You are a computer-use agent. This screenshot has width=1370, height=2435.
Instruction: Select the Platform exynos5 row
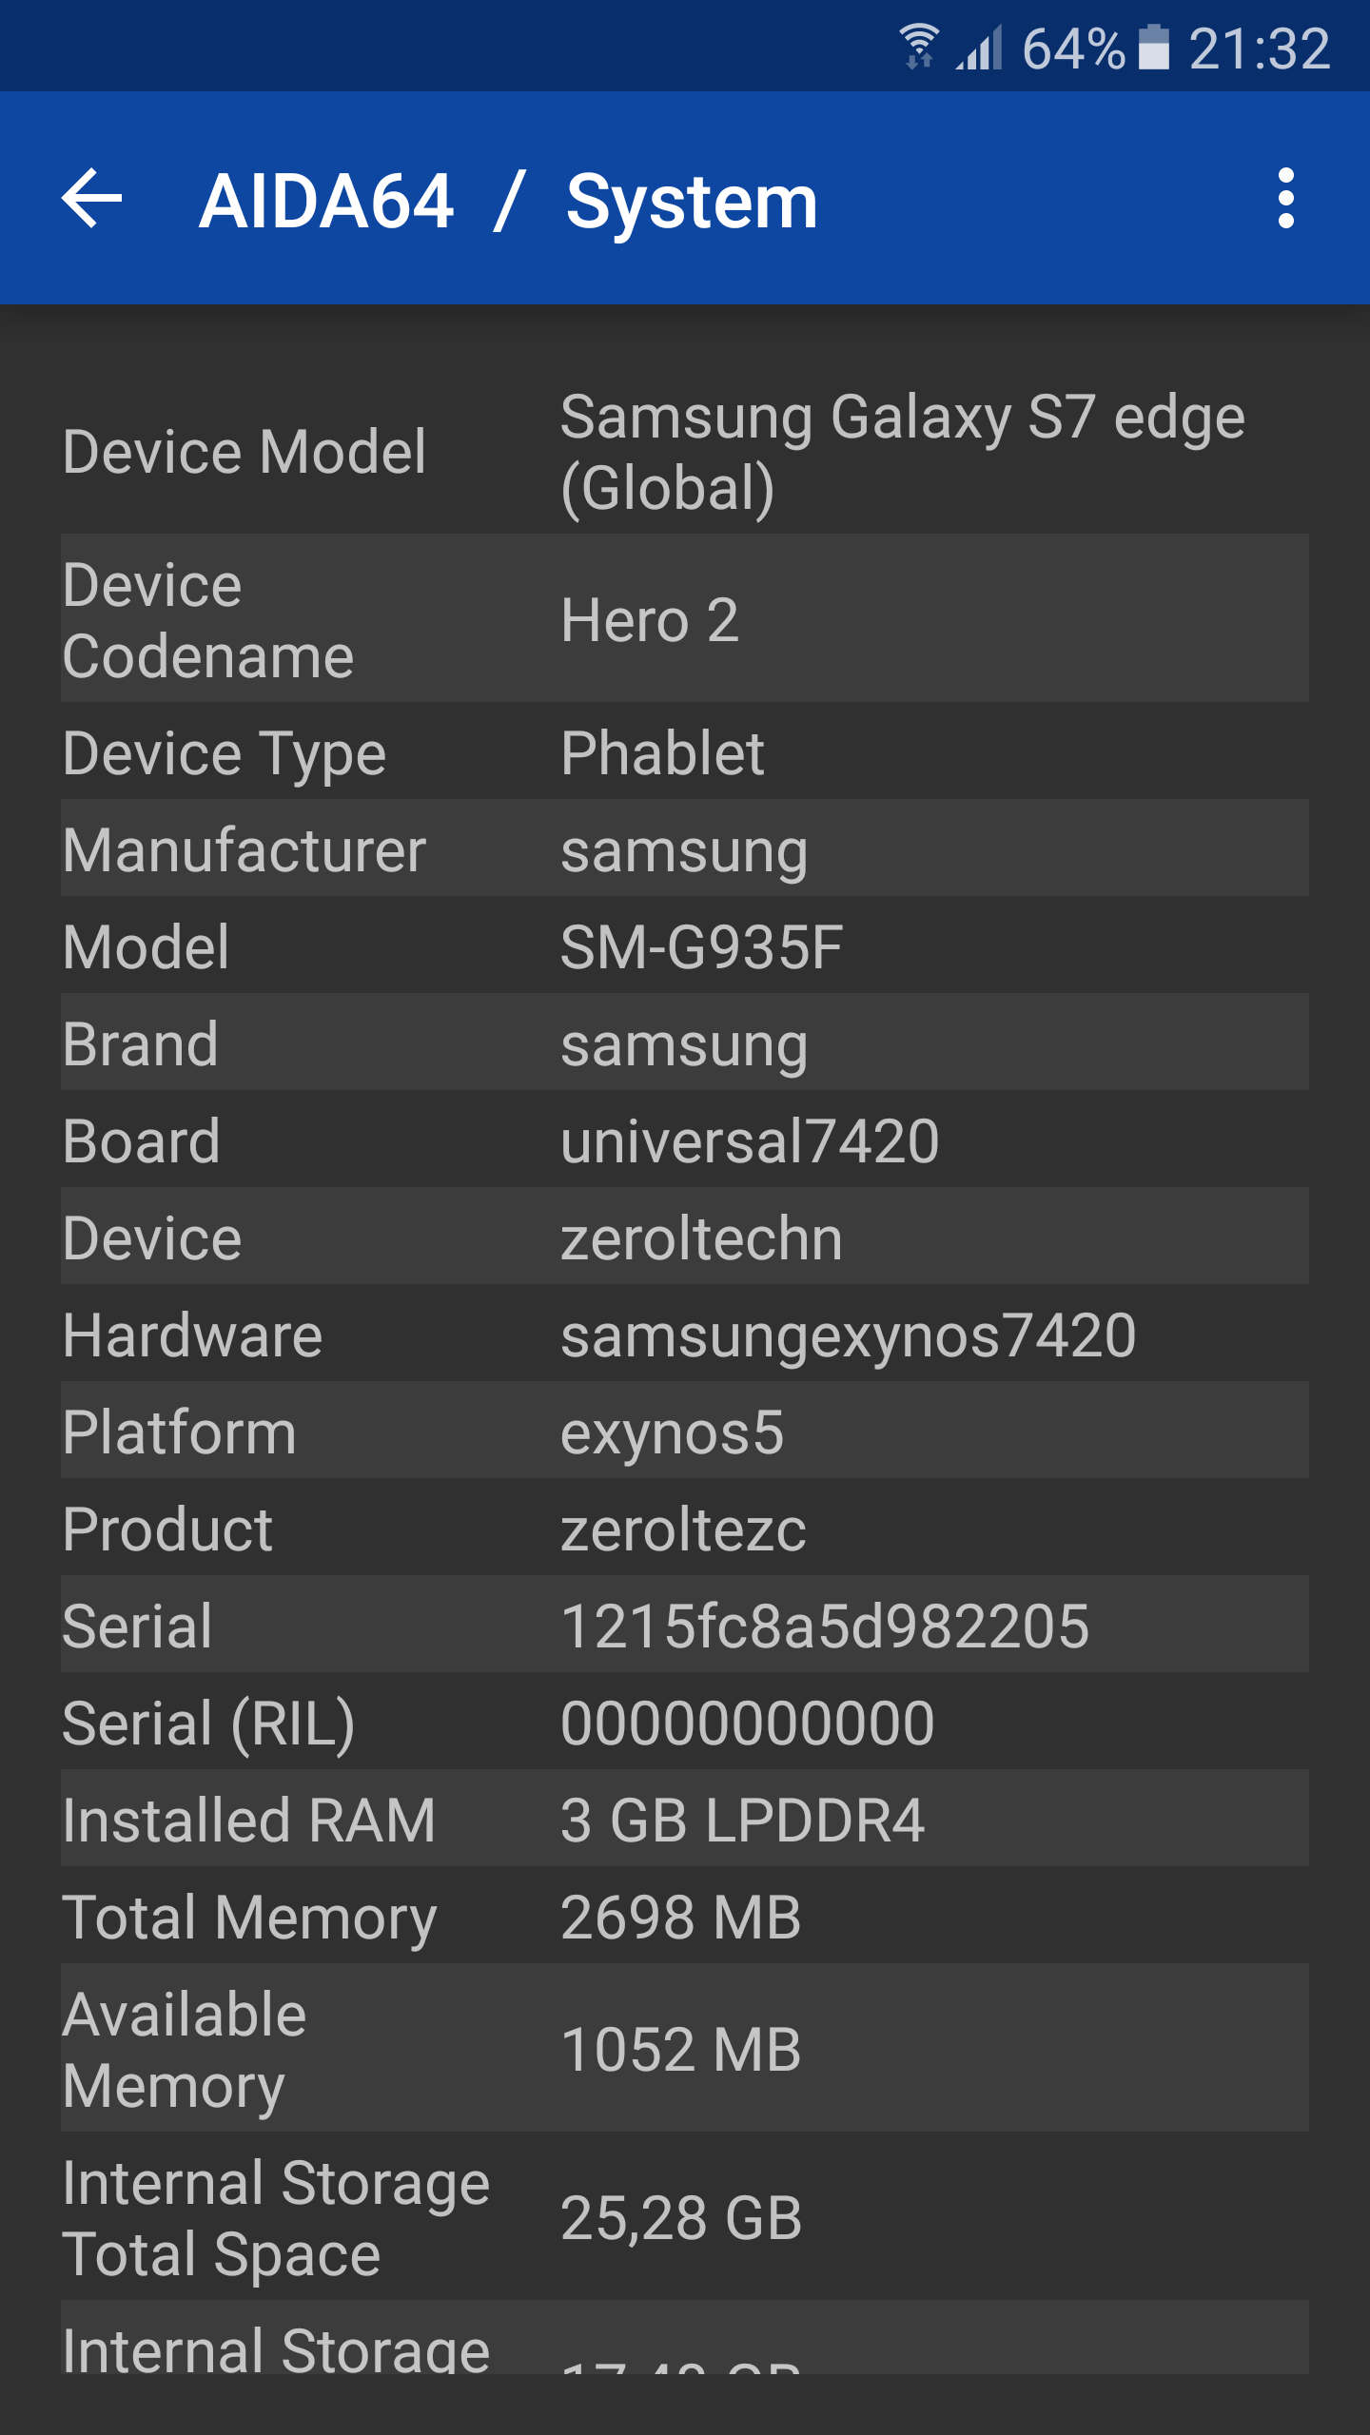click(x=685, y=1432)
